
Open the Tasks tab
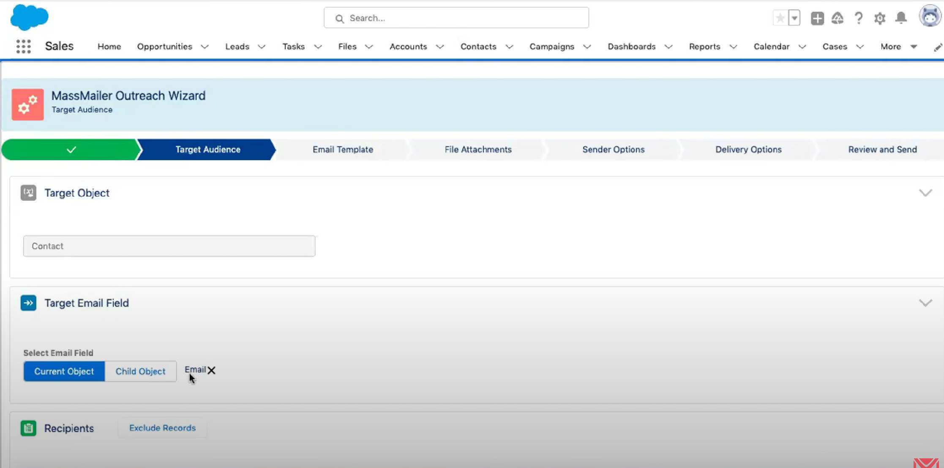point(293,47)
